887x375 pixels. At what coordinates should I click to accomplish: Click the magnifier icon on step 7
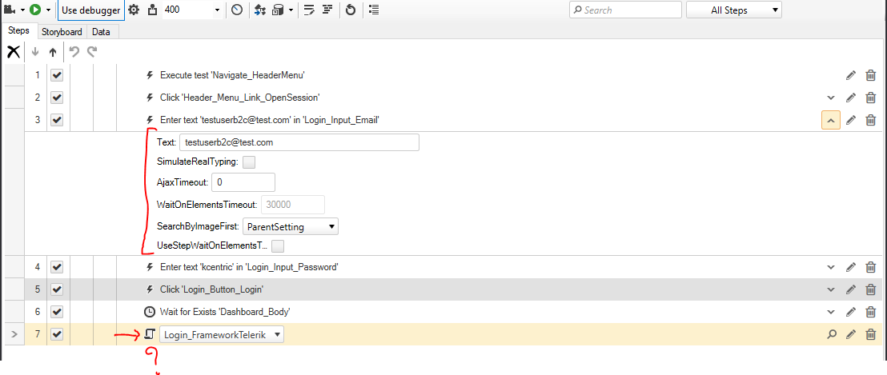(x=832, y=334)
